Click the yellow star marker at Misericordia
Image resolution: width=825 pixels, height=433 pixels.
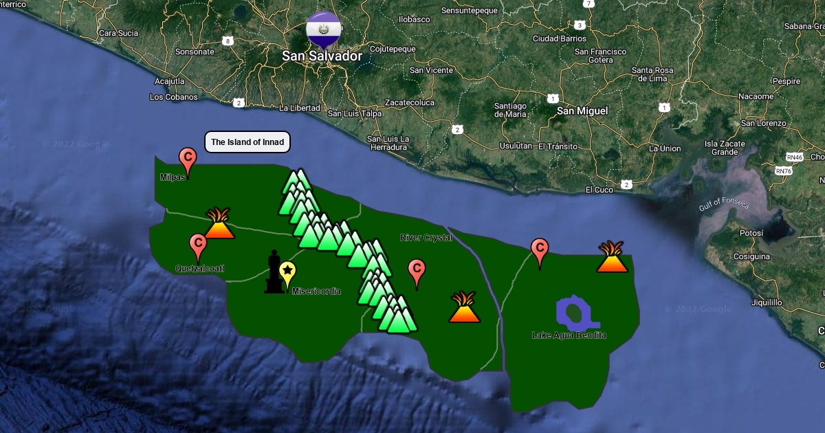pos(287,274)
